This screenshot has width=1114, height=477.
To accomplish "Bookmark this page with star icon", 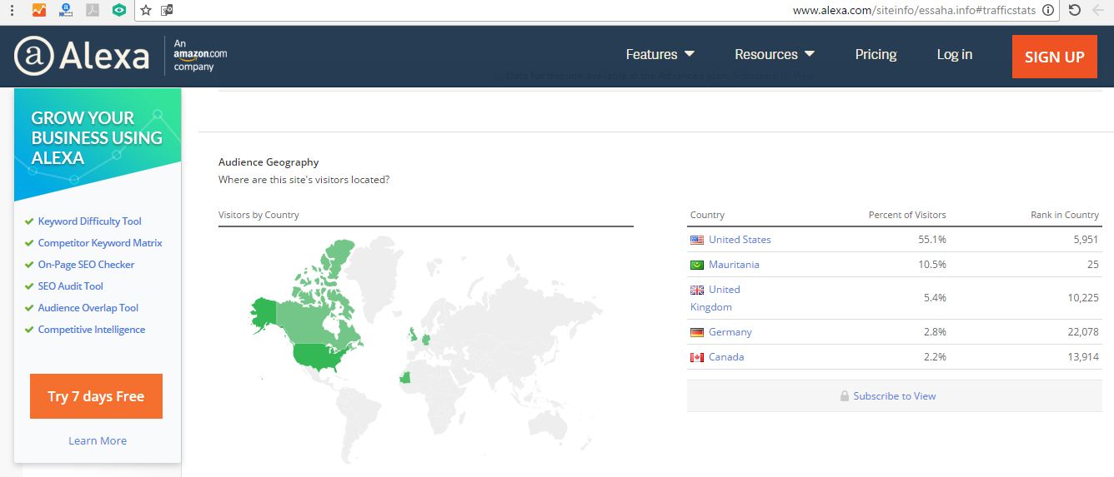I will (146, 10).
